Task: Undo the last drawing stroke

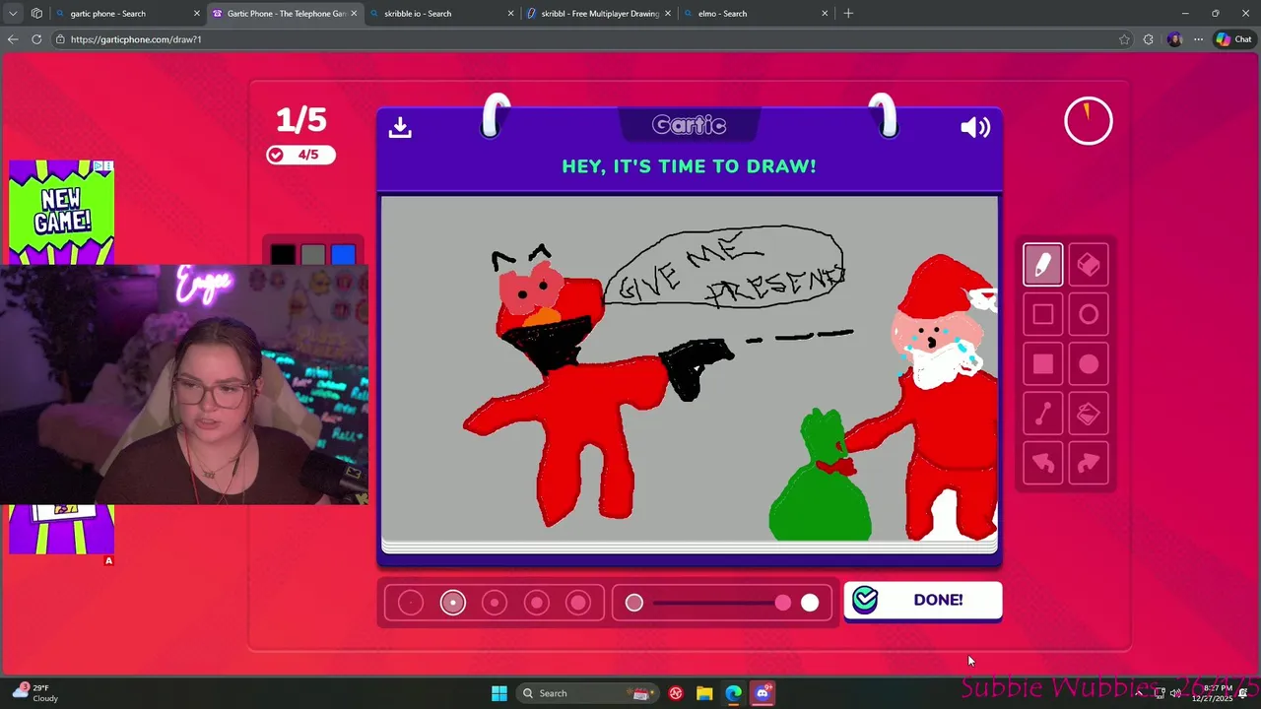Action: click(1042, 464)
